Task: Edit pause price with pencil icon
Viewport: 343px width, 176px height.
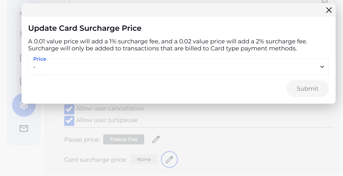Action: point(156,139)
